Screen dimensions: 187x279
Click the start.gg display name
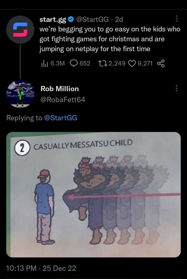tap(53, 20)
